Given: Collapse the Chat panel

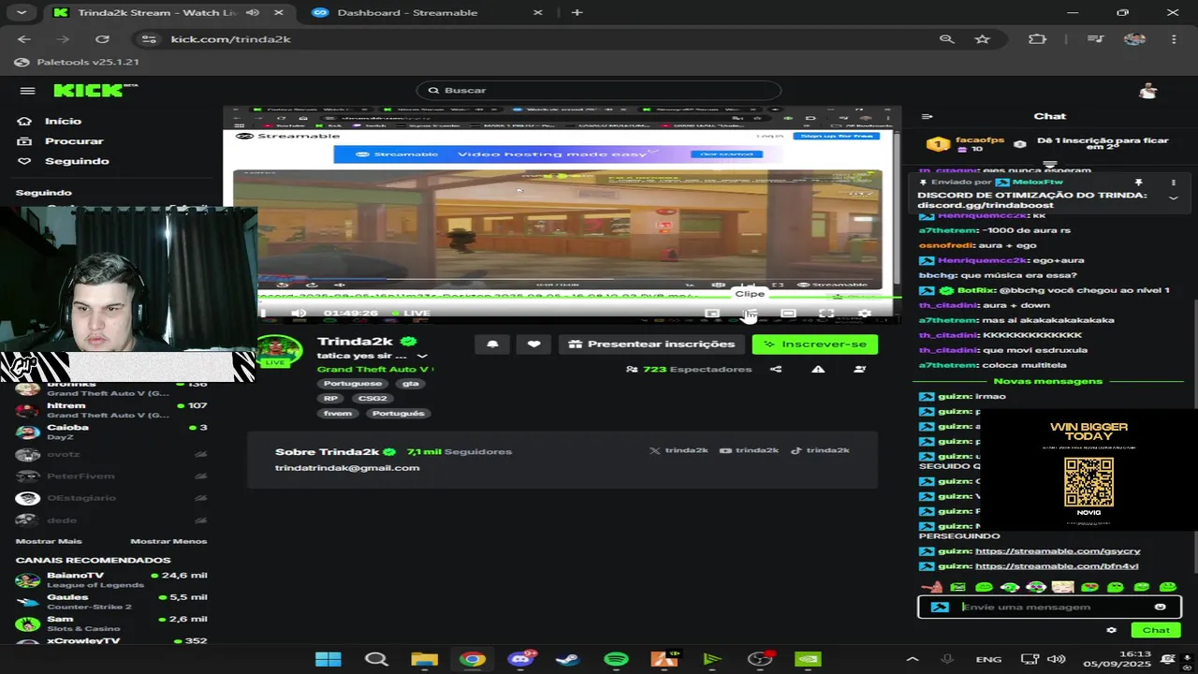Looking at the screenshot, I should (928, 117).
